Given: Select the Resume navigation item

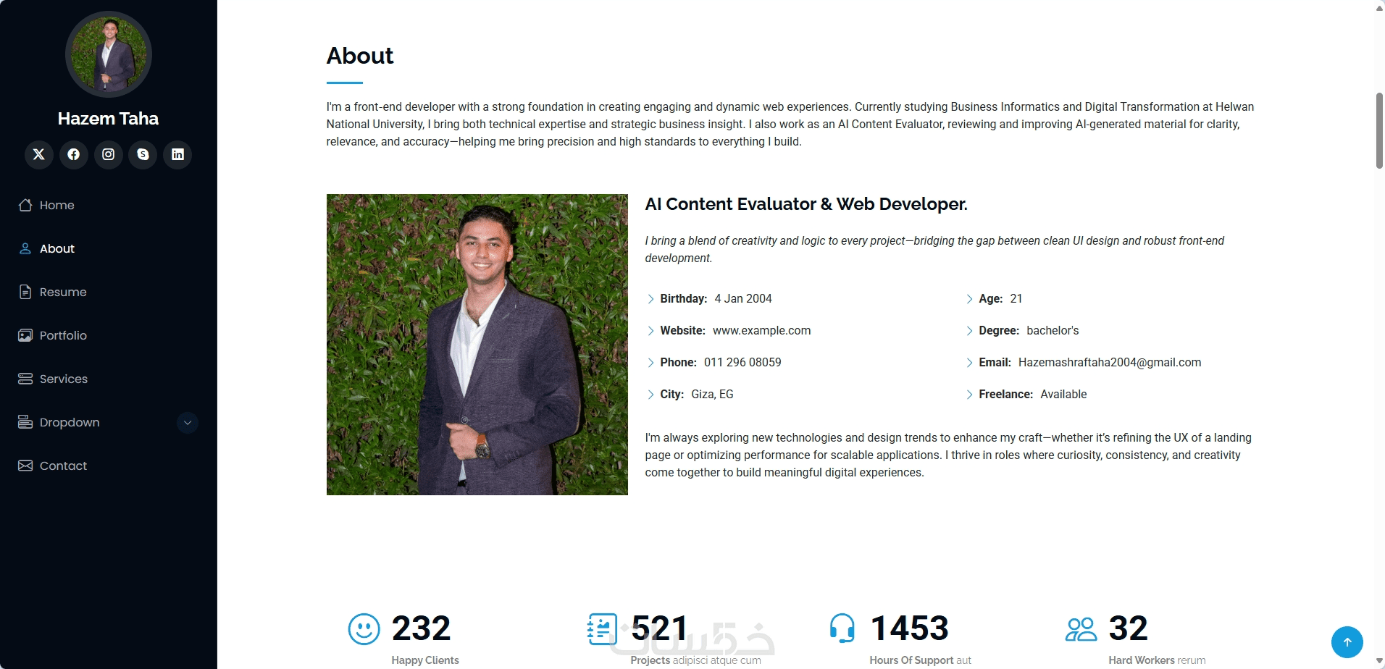Looking at the screenshot, I should click(62, 293).
